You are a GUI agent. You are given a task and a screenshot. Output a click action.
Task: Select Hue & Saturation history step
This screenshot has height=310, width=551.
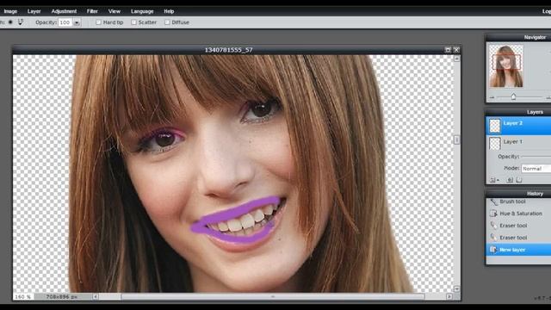click(518, 214)
